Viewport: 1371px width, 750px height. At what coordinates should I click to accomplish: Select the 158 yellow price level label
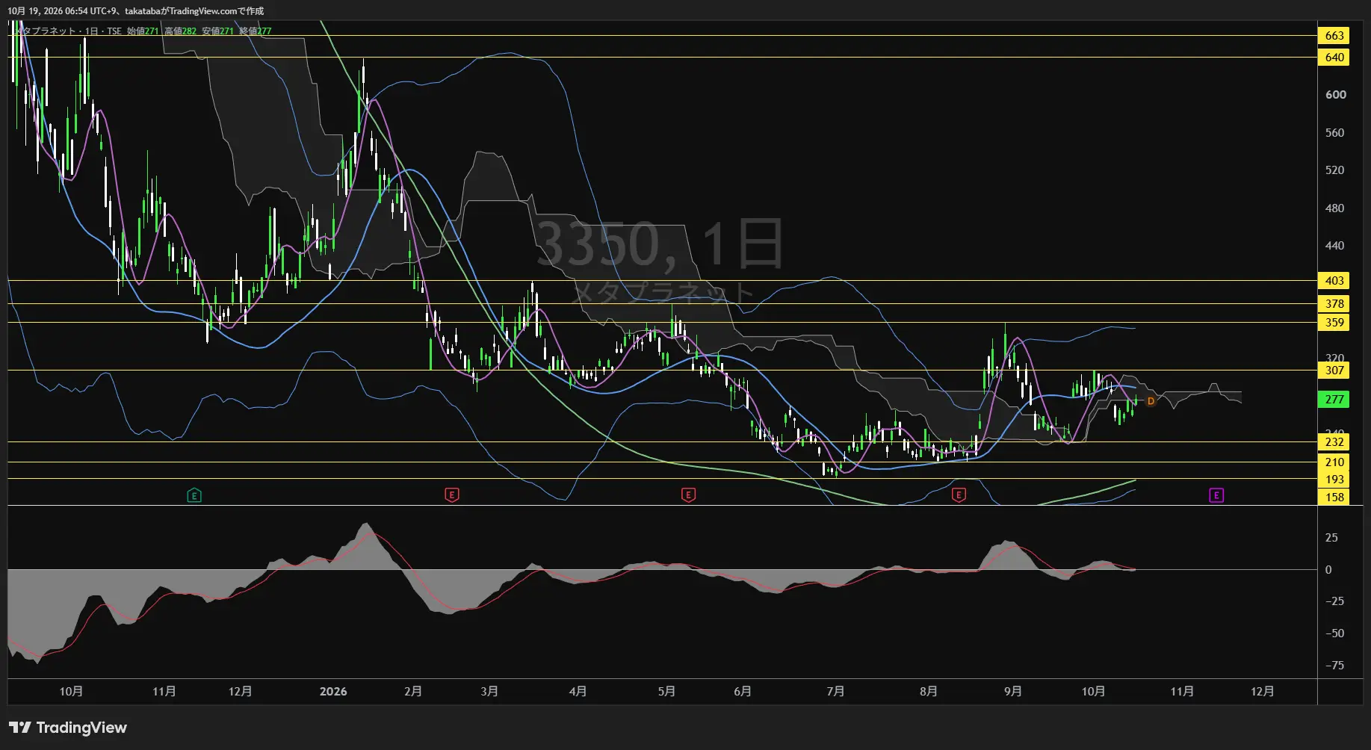tap(1334, 498)
